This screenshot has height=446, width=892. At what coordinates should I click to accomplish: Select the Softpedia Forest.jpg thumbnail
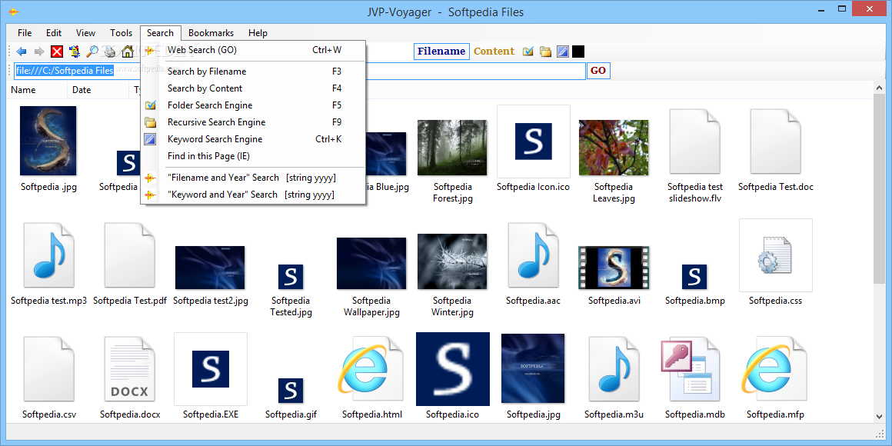452,148
